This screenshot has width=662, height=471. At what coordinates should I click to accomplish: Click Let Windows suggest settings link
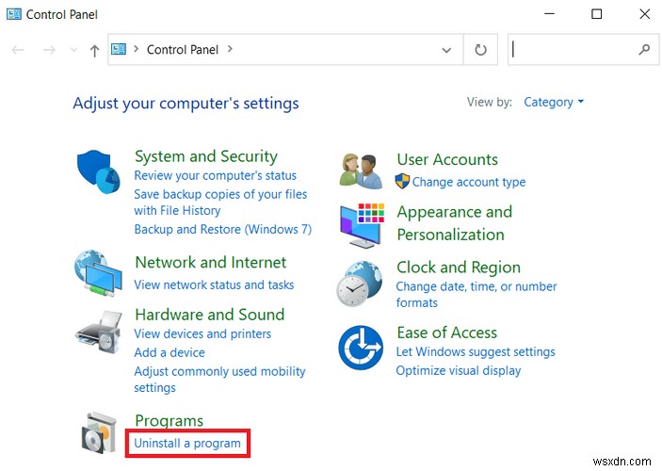(x=476, y=351)
